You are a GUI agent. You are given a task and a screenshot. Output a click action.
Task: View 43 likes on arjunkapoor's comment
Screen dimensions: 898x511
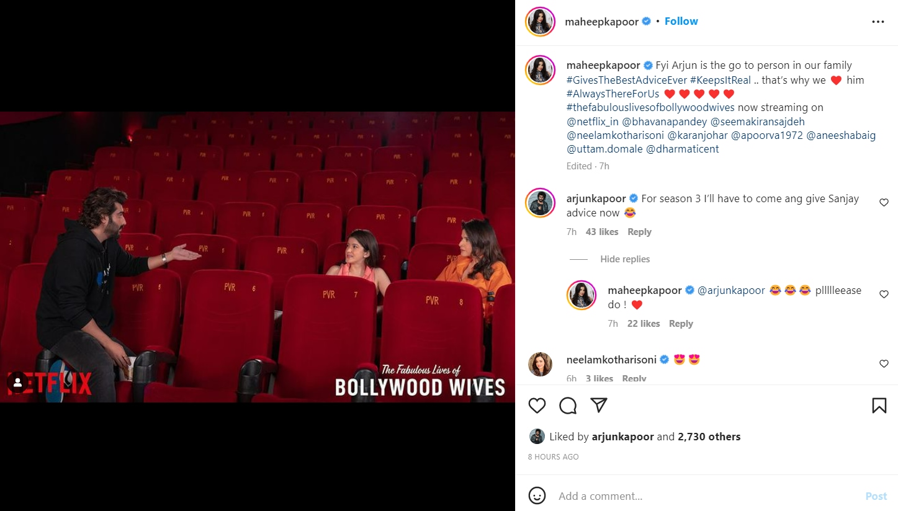[602, 232]
